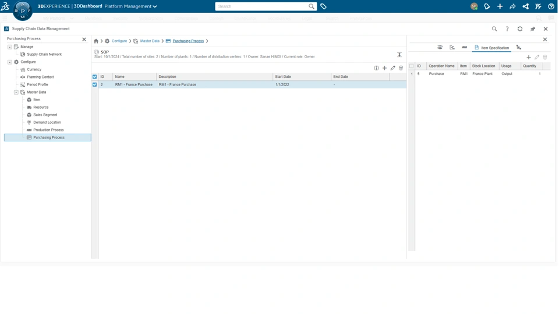Open Configure breadcrumb link

(x=119, y=41)
